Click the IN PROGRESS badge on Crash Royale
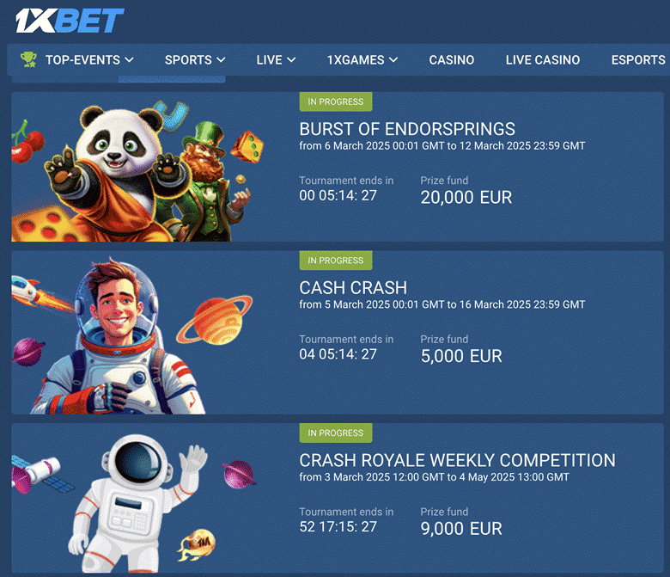 tap(335, 433)
